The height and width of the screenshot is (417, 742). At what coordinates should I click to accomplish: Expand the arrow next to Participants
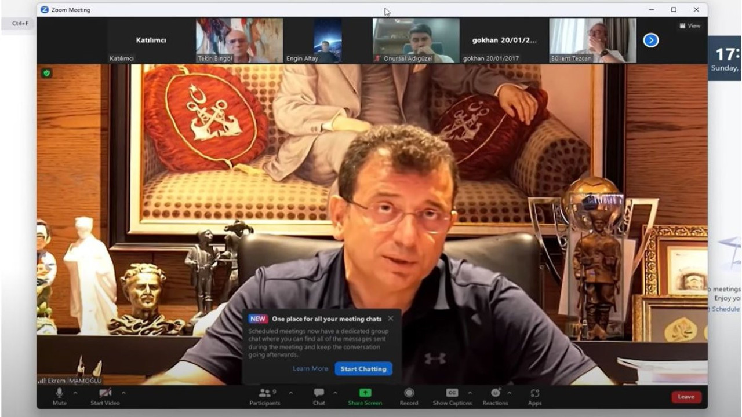click(x=290, y=393)
